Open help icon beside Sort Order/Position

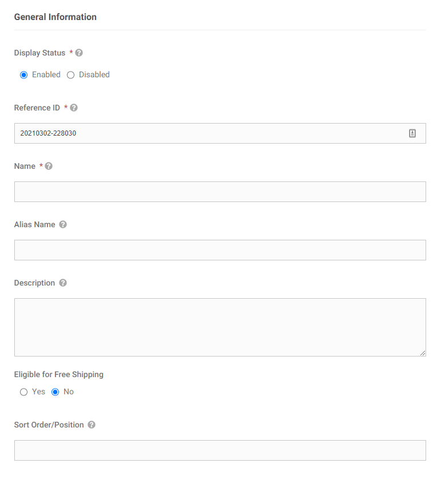(x=92, y=425)
